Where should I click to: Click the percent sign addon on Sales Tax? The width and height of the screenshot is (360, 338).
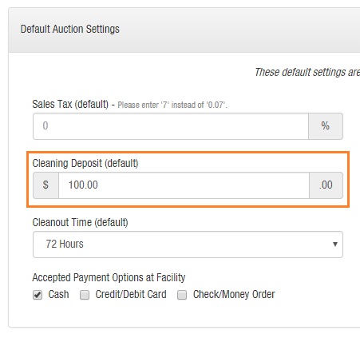(326, 126)
